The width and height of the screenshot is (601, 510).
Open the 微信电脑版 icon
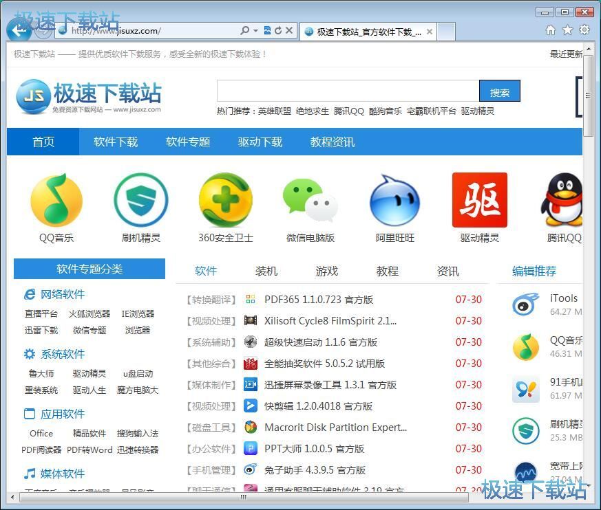tap(310, 199)
